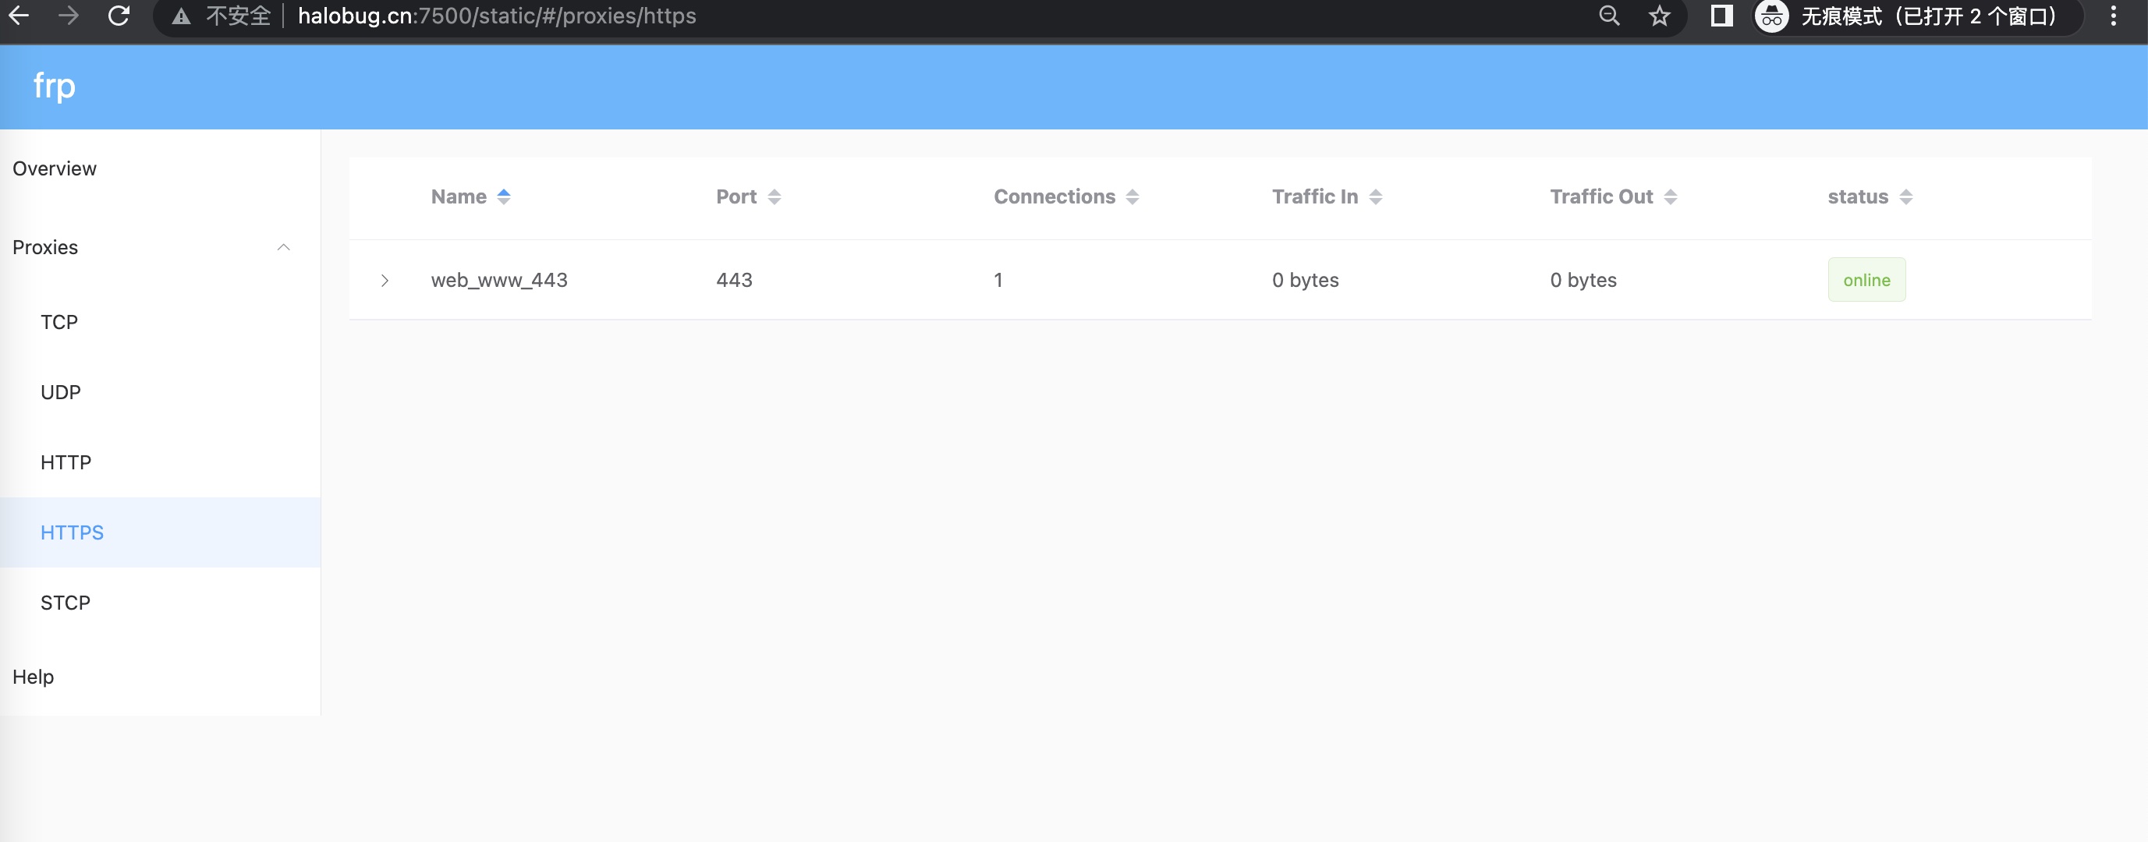The height and width of the screenshot is (842, 2148).
Task: Click the frp logo in the header
Action: click(x=54, y=86)
